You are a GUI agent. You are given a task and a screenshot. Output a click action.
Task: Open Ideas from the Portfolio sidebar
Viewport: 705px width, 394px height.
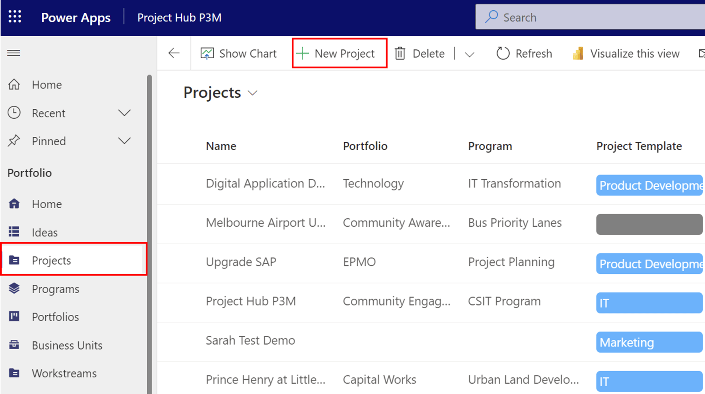click(x=45, y=232)
